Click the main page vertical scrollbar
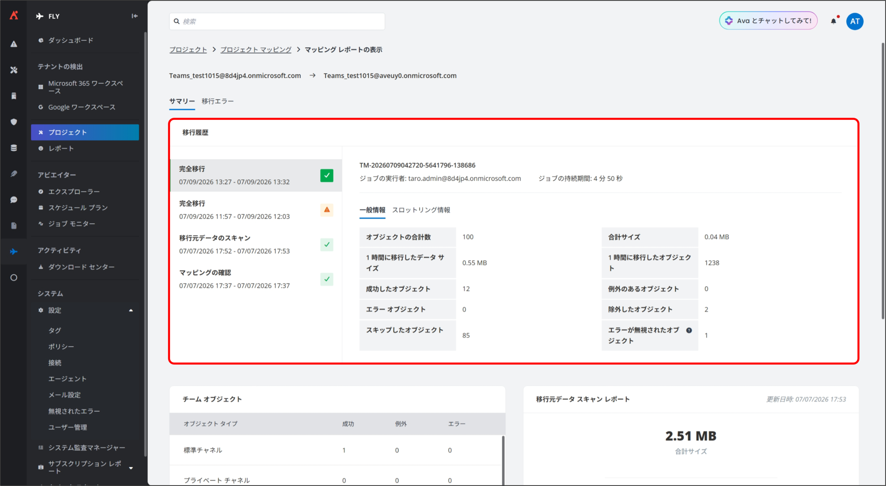886x486 pixels. pyautogui.click(x=882, y=180)
